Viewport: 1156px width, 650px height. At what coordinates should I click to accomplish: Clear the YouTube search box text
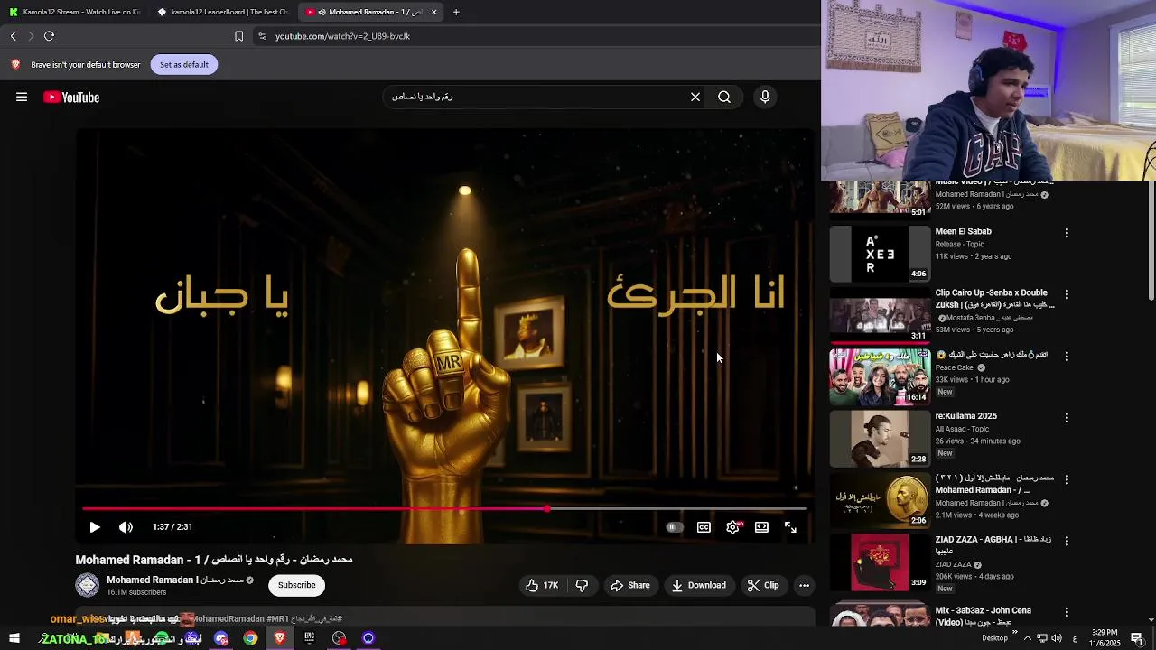695,97
